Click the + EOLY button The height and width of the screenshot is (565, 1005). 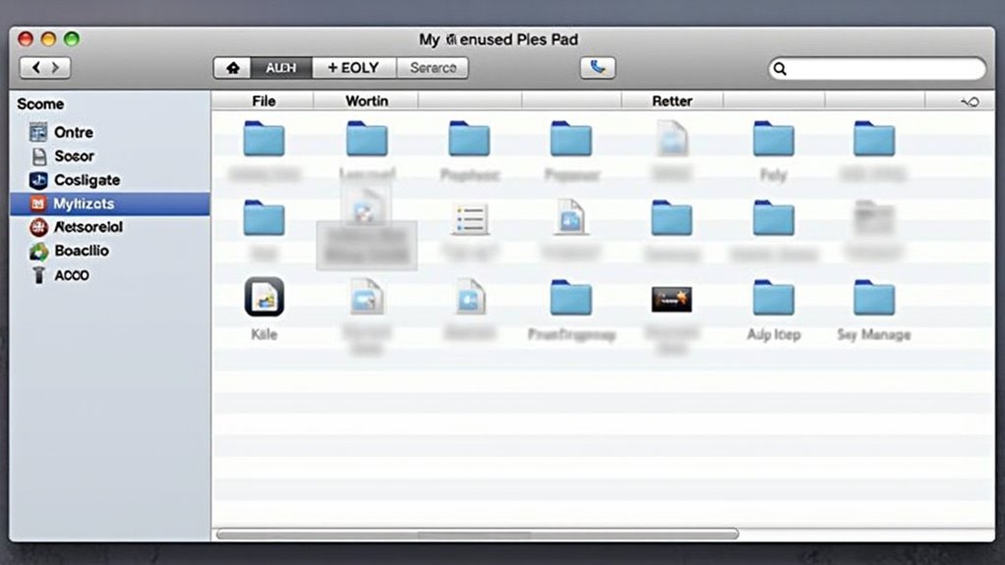click(x=353, y=68)
